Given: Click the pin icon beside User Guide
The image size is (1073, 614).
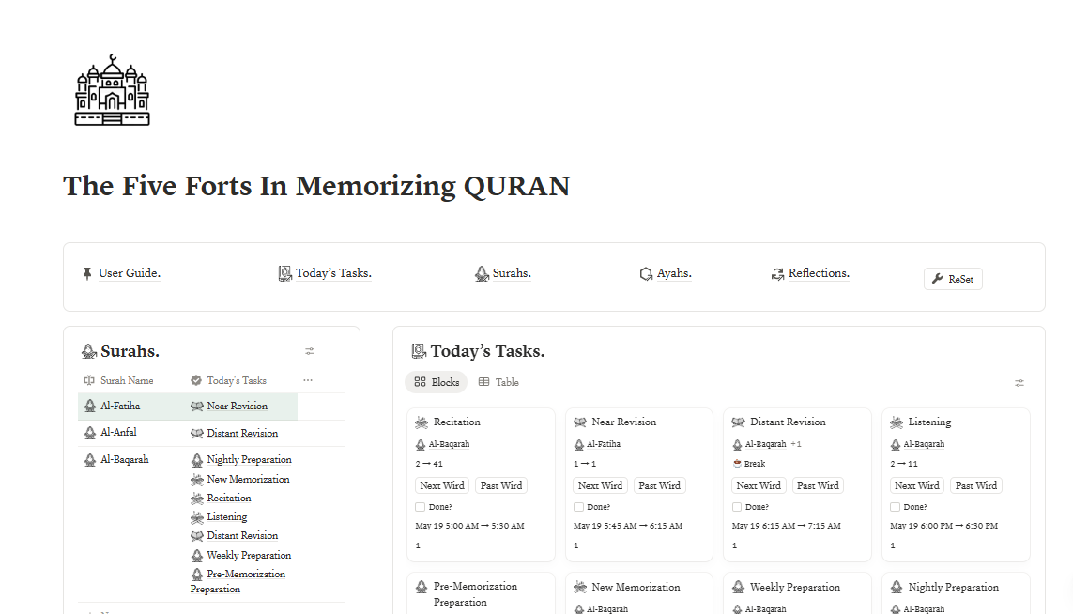Looking at the screenshot, I should [x=87, y=274].
